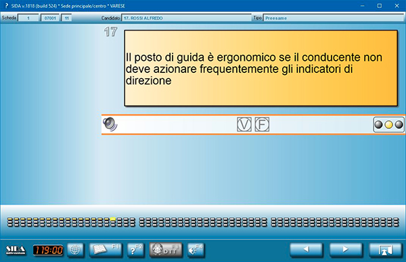Viewport: 406px width, 262px height.
Task: Click the finish exam exit button
Action: click(386, 250)
